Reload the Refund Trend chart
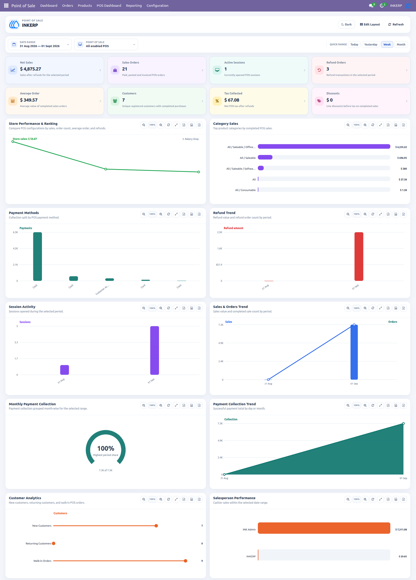The width and height of the screenshot is (416, 580). [373, 214]
